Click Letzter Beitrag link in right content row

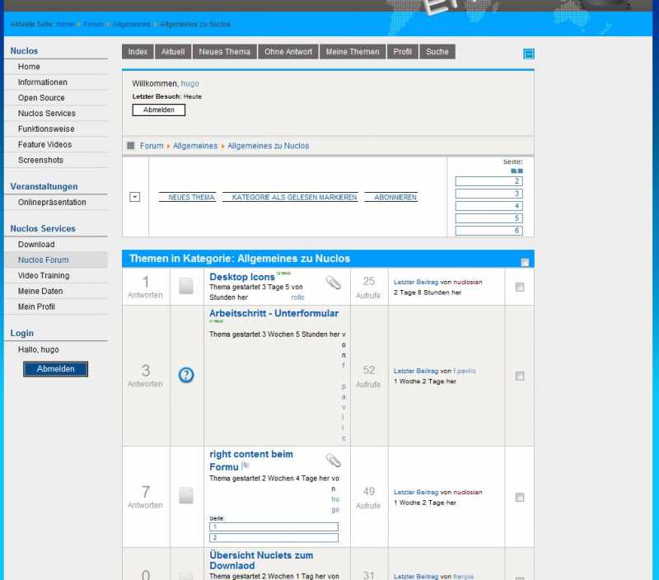point(416,492)
